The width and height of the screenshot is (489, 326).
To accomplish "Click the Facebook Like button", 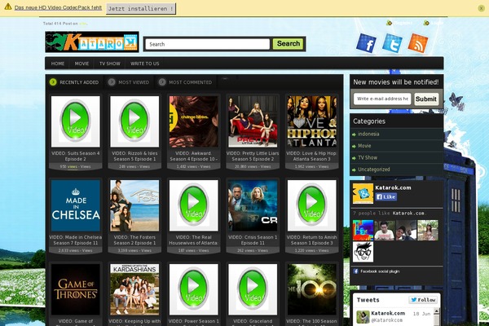I will (x=386, y=197).
